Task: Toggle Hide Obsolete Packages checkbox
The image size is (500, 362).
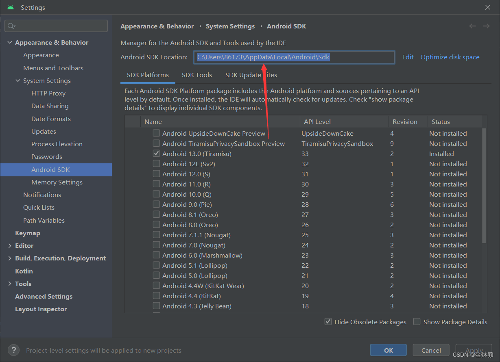Action: coord(328,321)
